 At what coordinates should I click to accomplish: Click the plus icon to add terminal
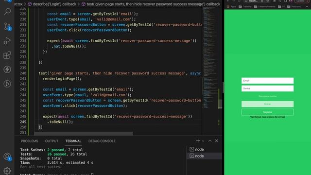tap(198, 141)
